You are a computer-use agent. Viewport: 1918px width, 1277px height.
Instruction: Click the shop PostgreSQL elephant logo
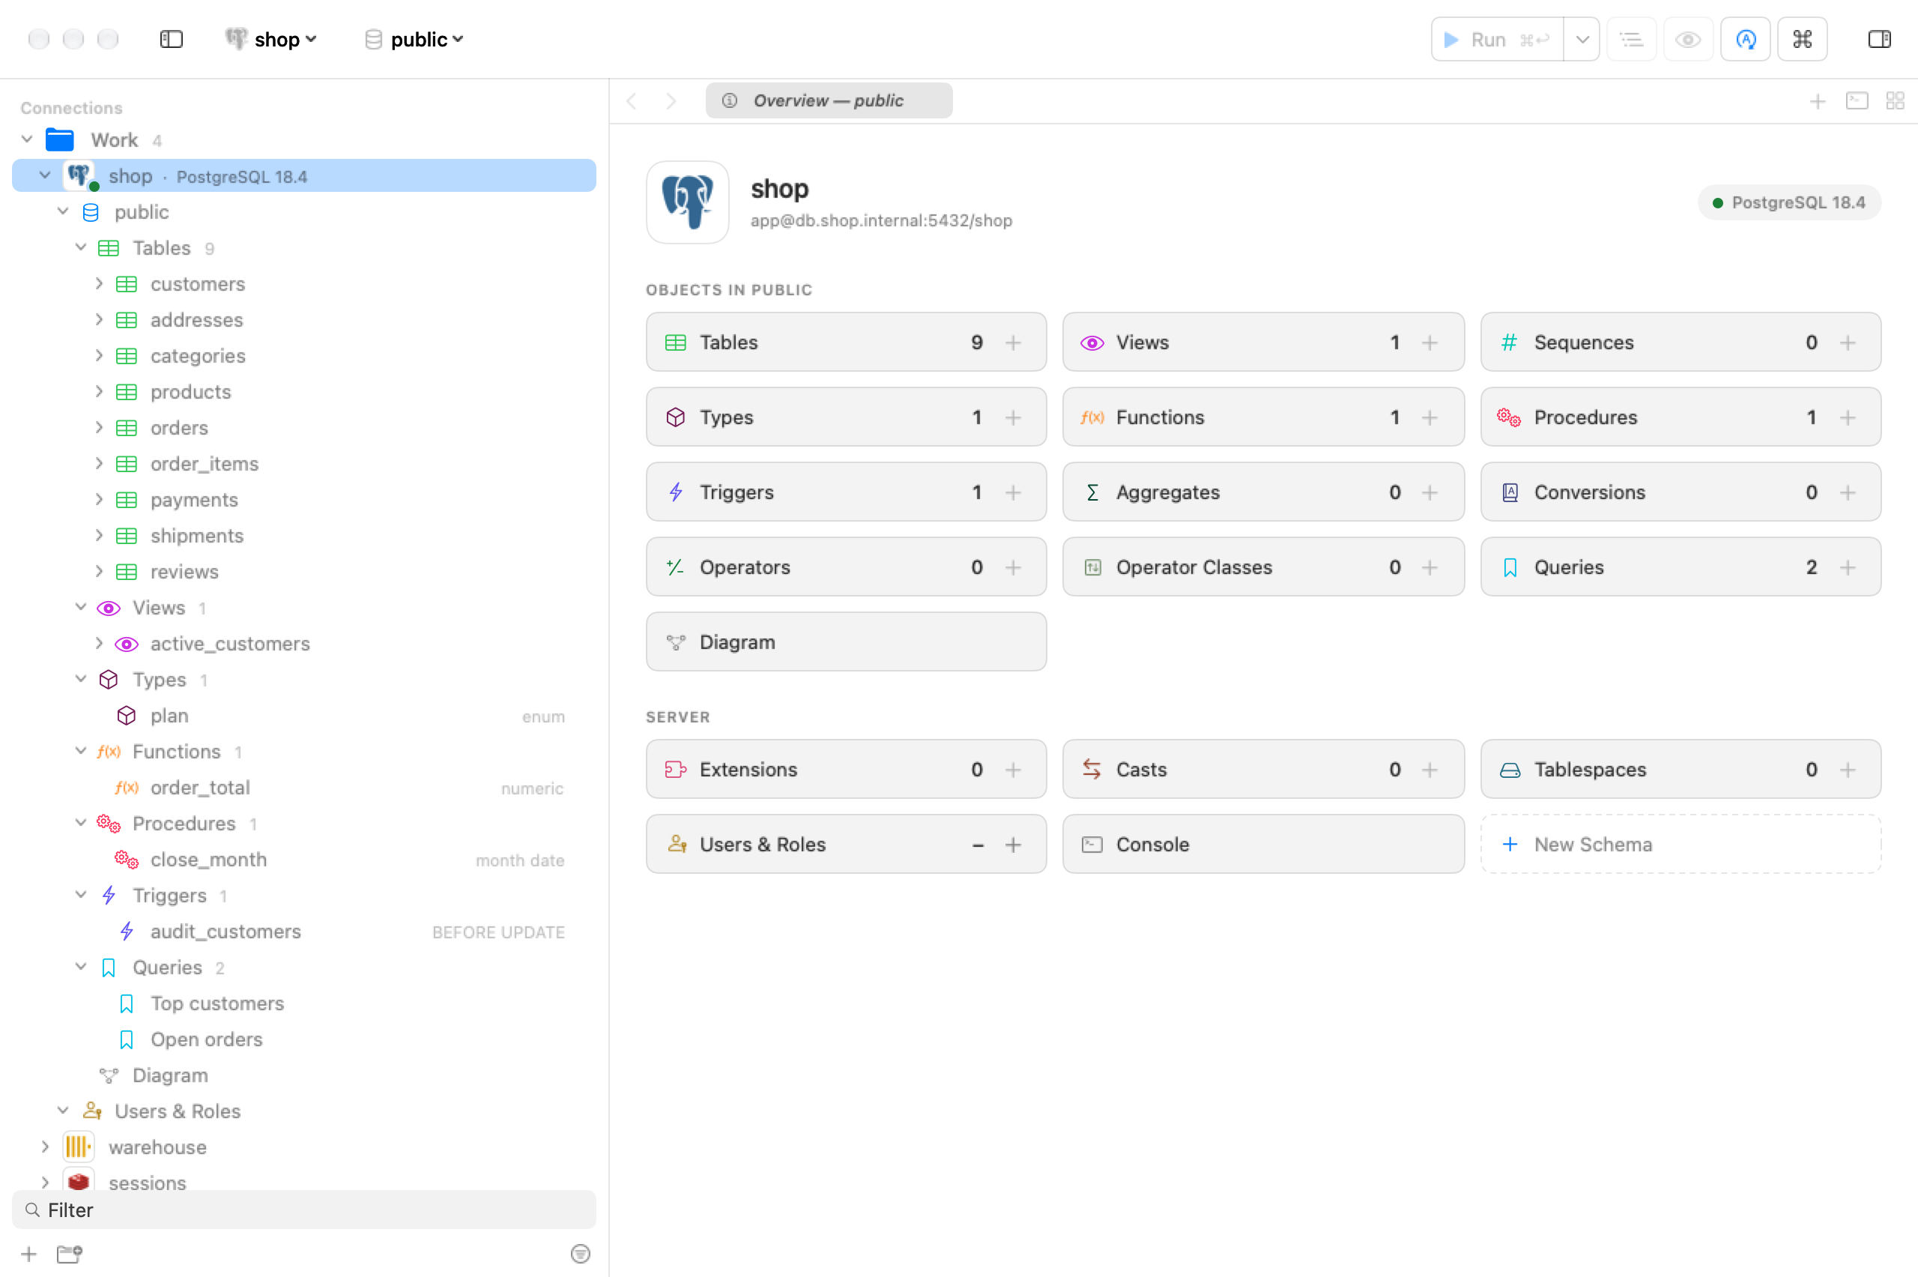coord(687,202)
